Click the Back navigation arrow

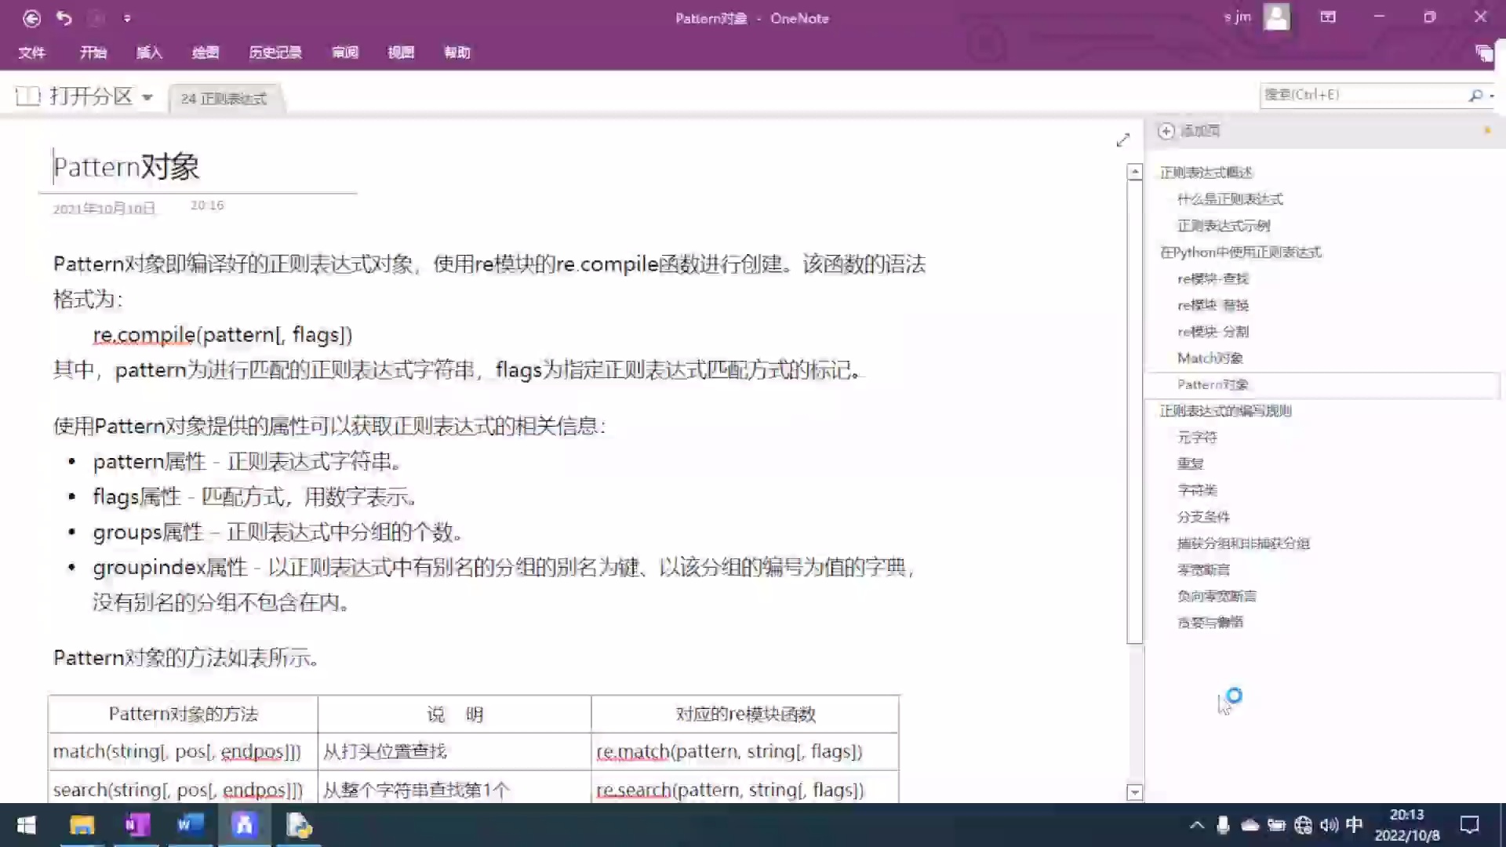pos(31,17)
